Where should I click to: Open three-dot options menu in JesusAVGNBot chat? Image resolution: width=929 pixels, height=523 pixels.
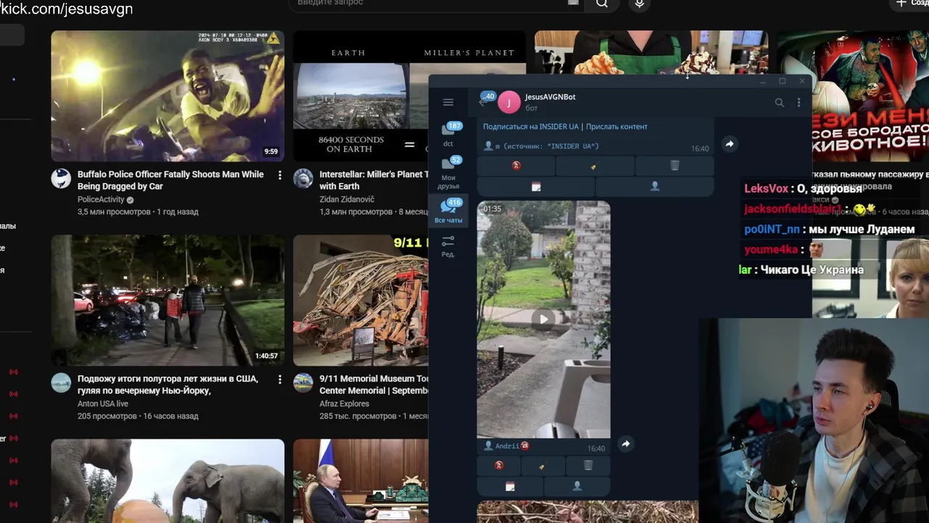pos(799,103)
